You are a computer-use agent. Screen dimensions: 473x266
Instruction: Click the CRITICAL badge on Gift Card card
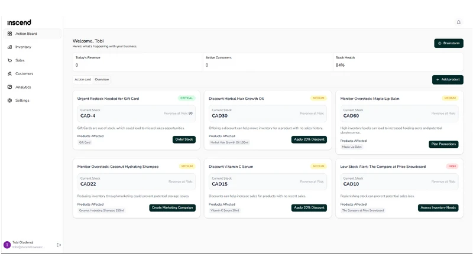click(x=186, y=98)
